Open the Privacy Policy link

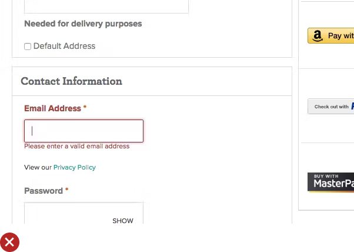pos(74,167)
